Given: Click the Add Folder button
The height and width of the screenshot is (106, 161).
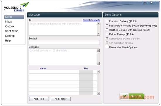Looking at the screenshot, I should click(61, 99).
